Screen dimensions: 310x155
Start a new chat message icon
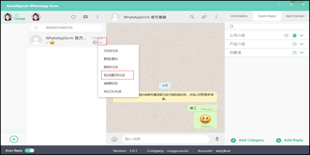[85, 17]
